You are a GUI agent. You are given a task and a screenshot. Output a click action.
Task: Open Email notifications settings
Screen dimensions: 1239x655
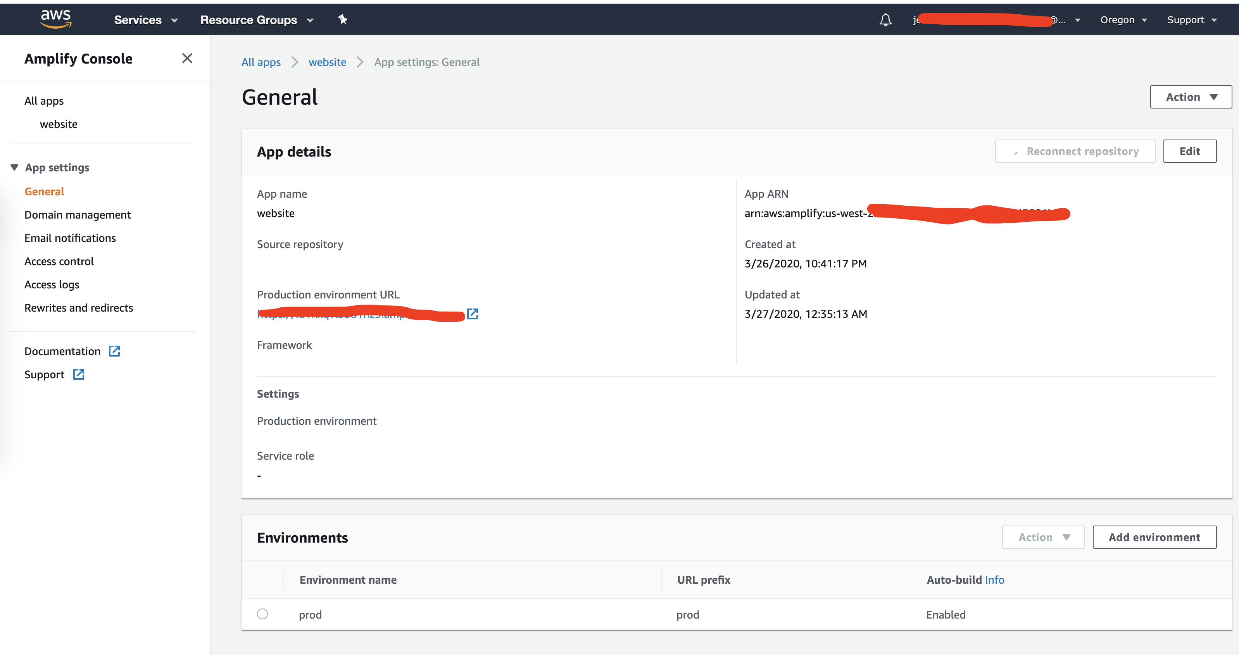pos(70,238)
